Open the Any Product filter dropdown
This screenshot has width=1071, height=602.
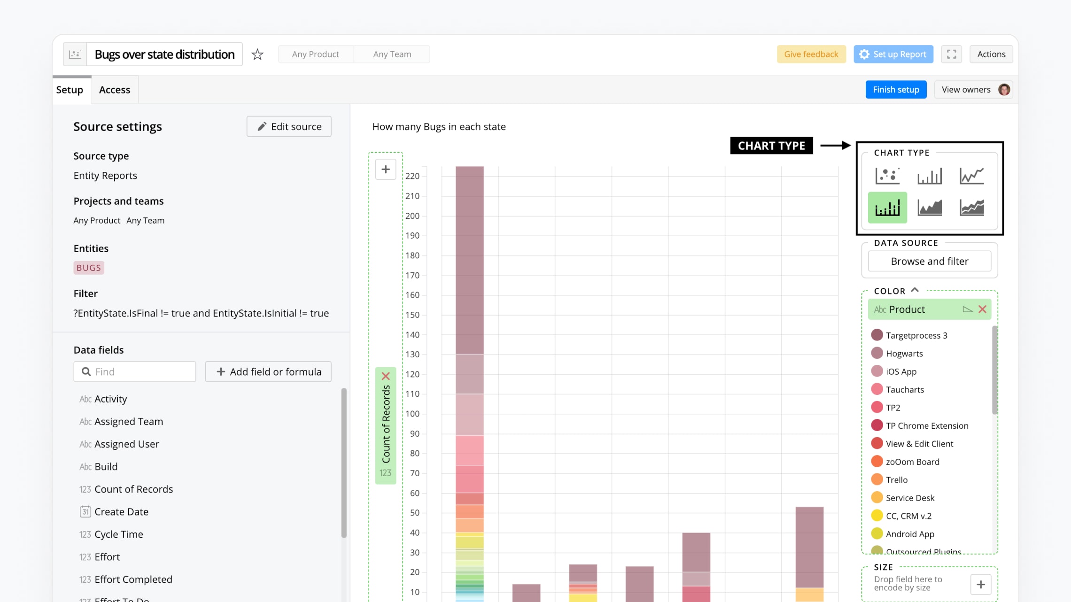[x=316, y=54]
